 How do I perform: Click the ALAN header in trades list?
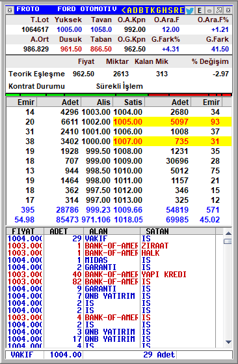[x=112, y=231]
